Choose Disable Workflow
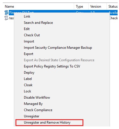The image size is (119, 129). pyautogui.click(x=37, y=98)
